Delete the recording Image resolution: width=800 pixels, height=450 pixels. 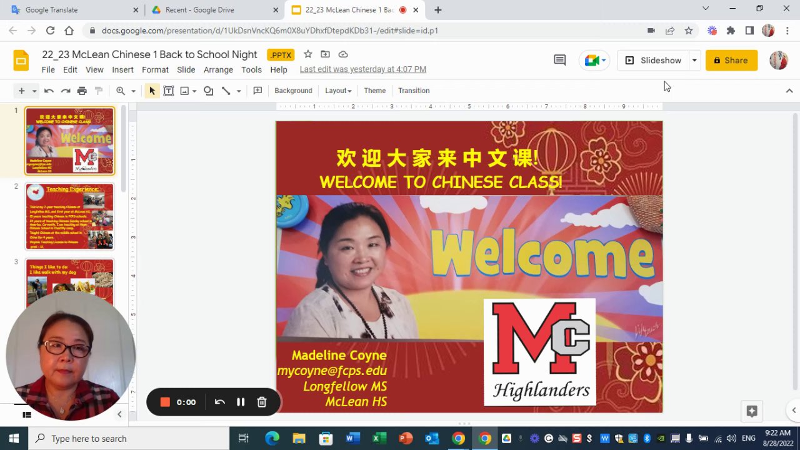(262, 402)
